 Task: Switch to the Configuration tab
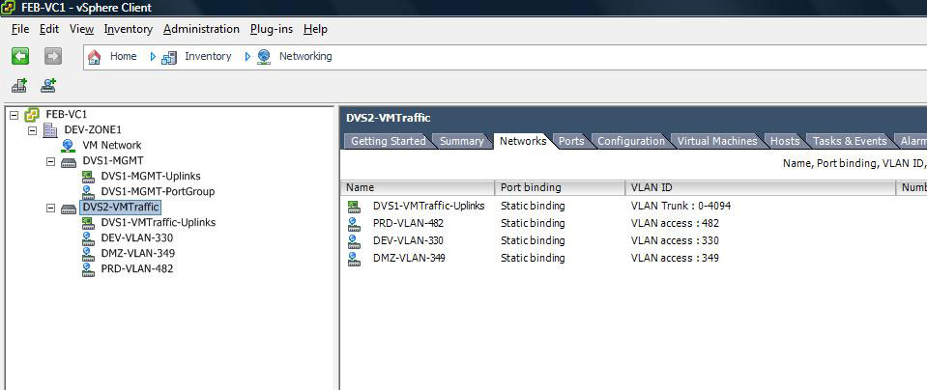[x=630, y=141]
